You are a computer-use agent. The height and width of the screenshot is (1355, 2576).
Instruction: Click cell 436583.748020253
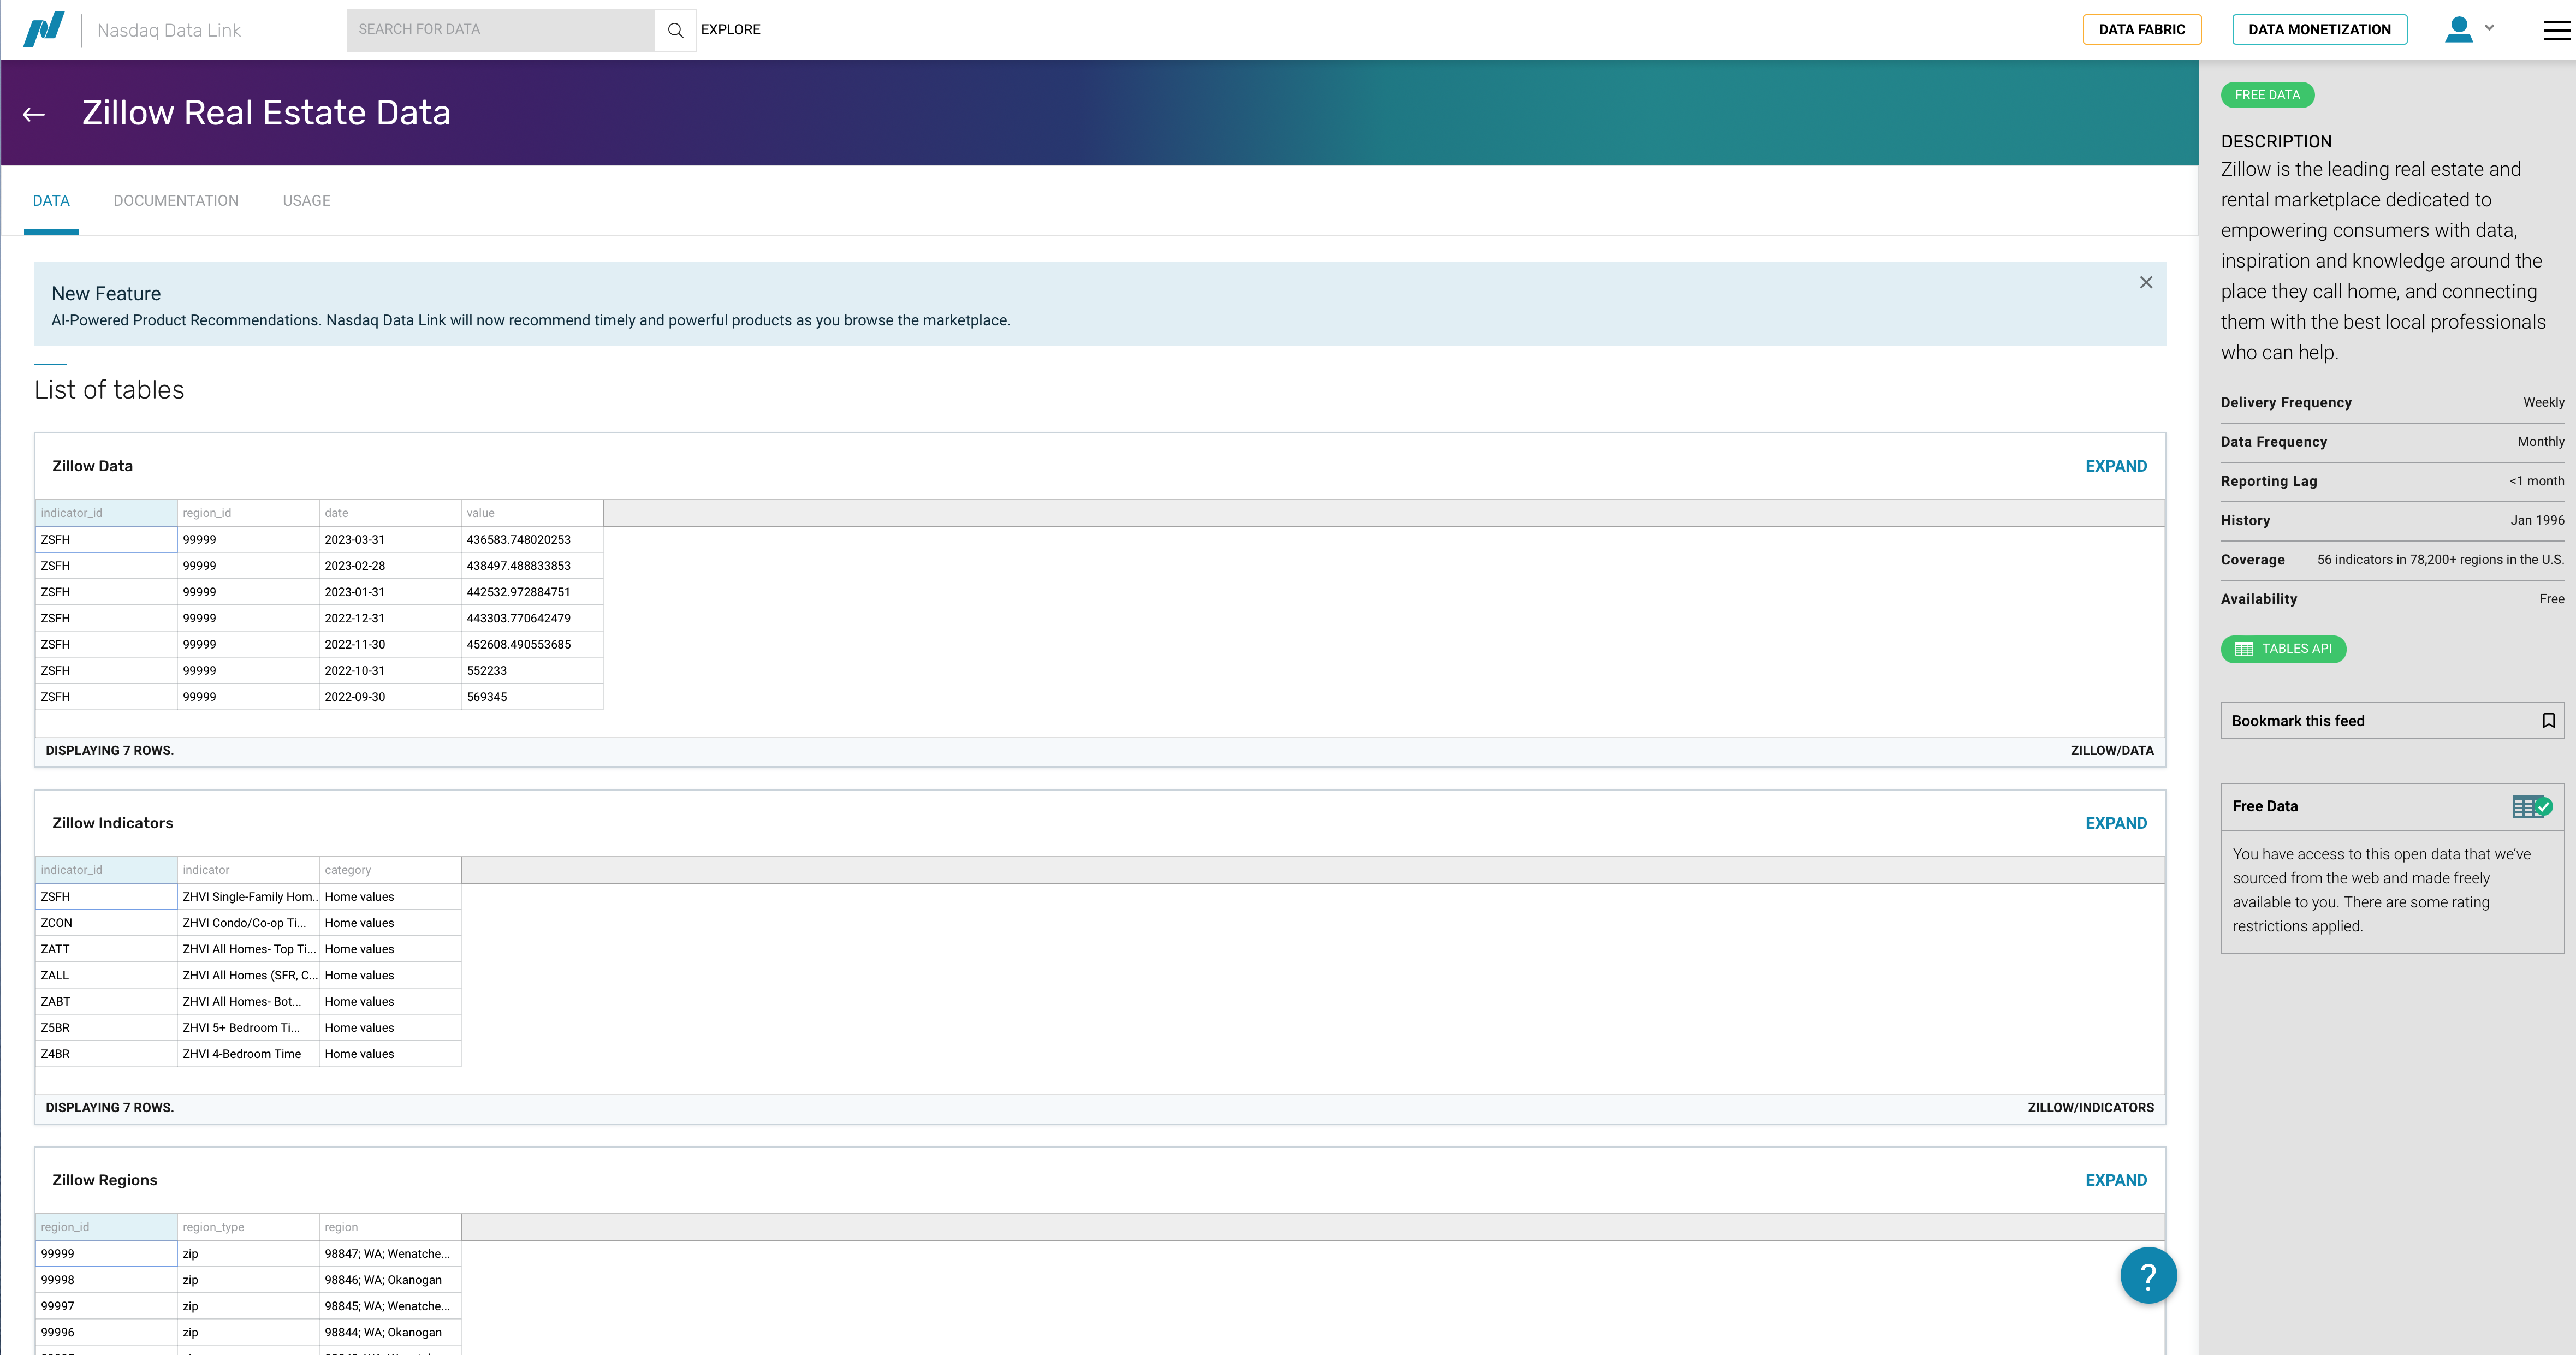pos(532,540)
